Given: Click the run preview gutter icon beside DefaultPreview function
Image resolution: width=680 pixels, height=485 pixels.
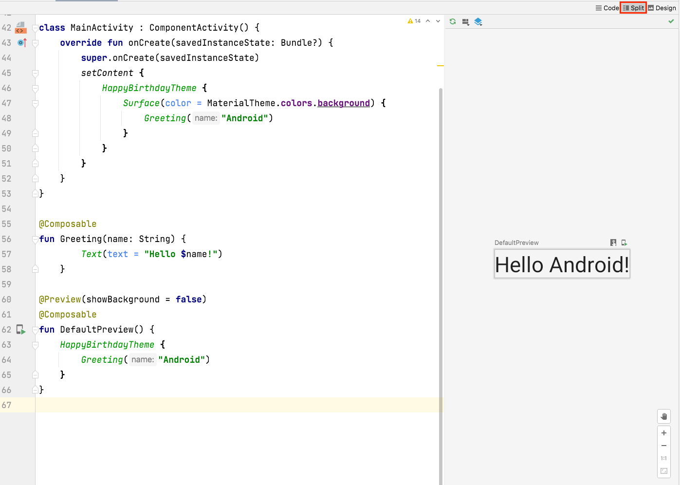Looking at the screenshot, I should tap(20, 330).
